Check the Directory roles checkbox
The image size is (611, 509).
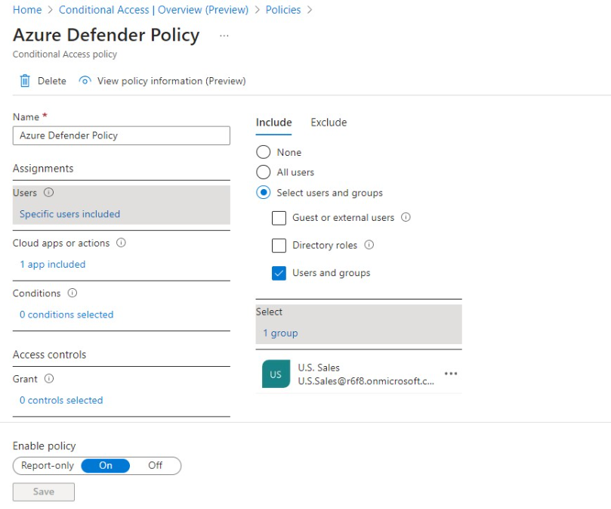coord(279,246)
